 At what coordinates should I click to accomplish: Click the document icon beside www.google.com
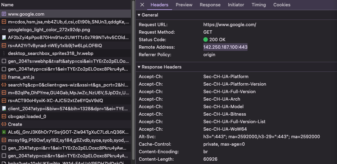pyautogui.click(x=4, y=14)
